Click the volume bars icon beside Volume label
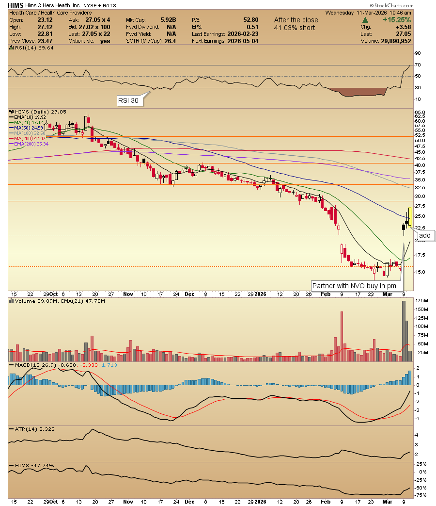Viewport: 436px width, 506px height. [11, 301]
